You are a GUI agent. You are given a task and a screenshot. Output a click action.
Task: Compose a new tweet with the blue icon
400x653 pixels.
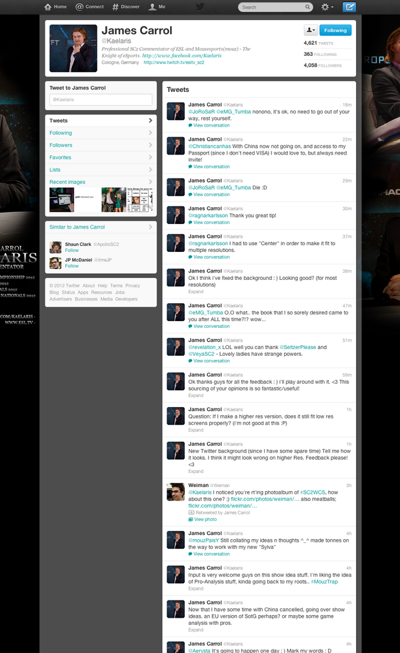point(349,7)
